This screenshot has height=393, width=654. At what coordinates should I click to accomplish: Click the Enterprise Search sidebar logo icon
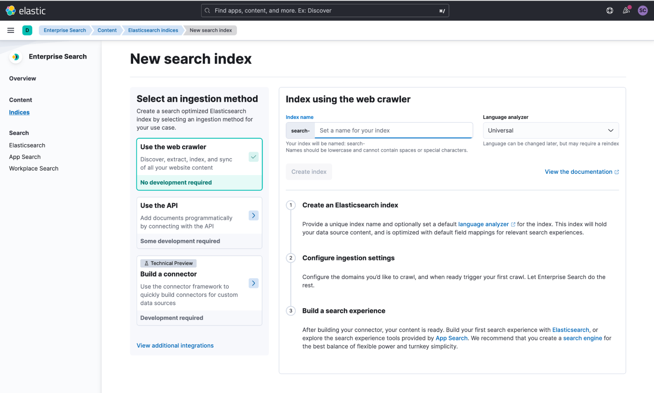click(x=16, y=57)
